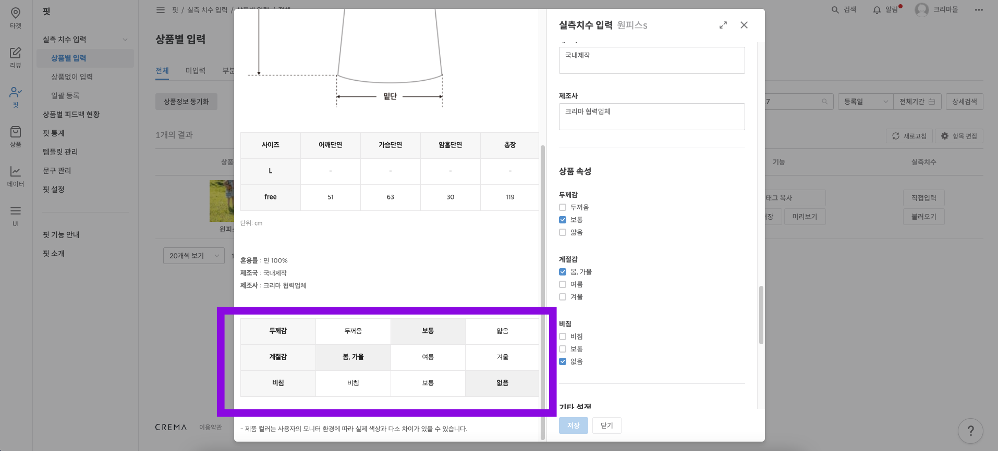This screenshot has width=998, height=451.
Task: Click the 검색 magnifier icon in the header
Action: pyautogui.click(x=835, y=10)
